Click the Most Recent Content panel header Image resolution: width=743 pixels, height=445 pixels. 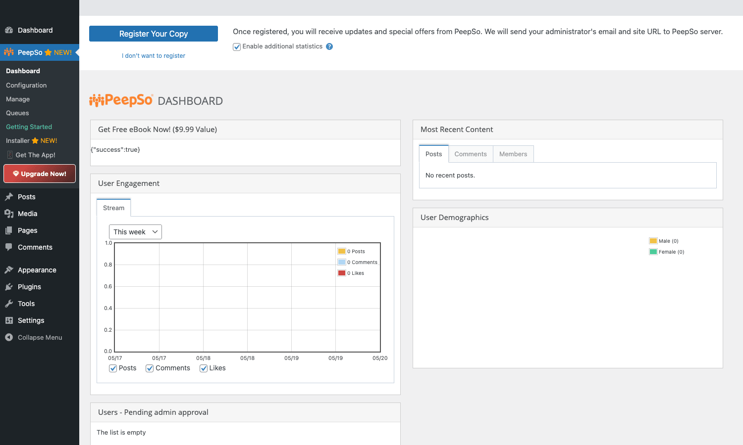(568, 130)
